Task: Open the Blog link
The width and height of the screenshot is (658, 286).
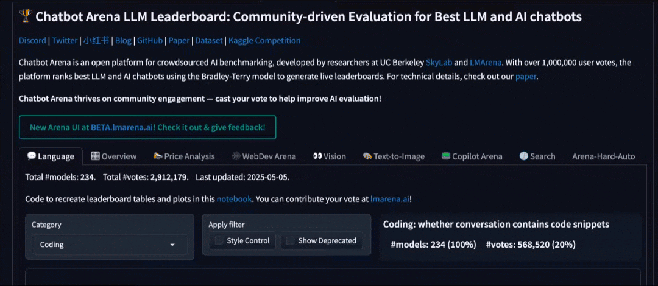Action: (x=123, y=41)
